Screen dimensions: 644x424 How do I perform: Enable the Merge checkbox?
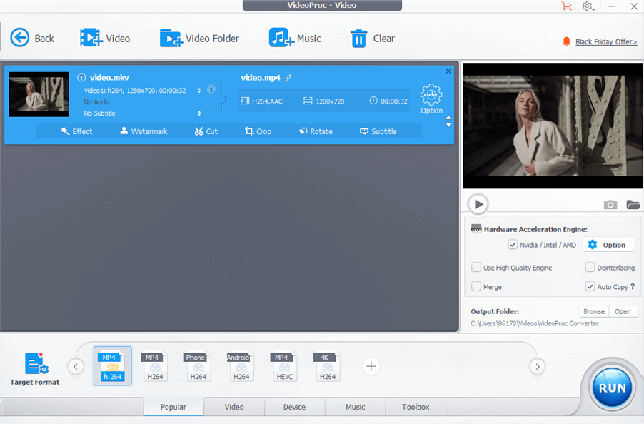coord(476,286)
